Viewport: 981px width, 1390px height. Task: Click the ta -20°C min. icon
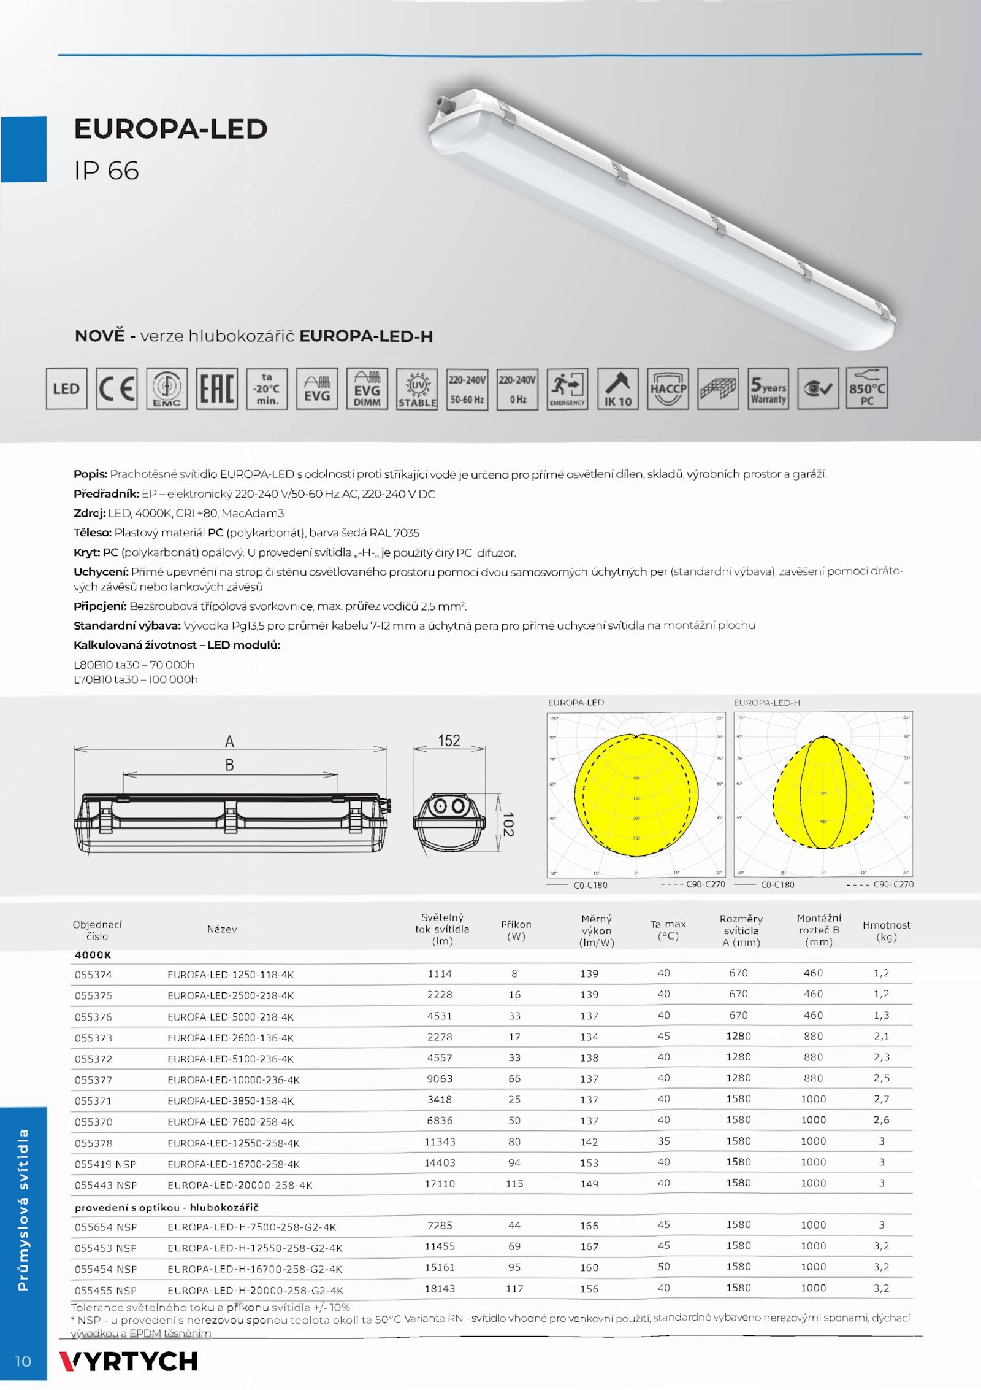pos(267,388)
